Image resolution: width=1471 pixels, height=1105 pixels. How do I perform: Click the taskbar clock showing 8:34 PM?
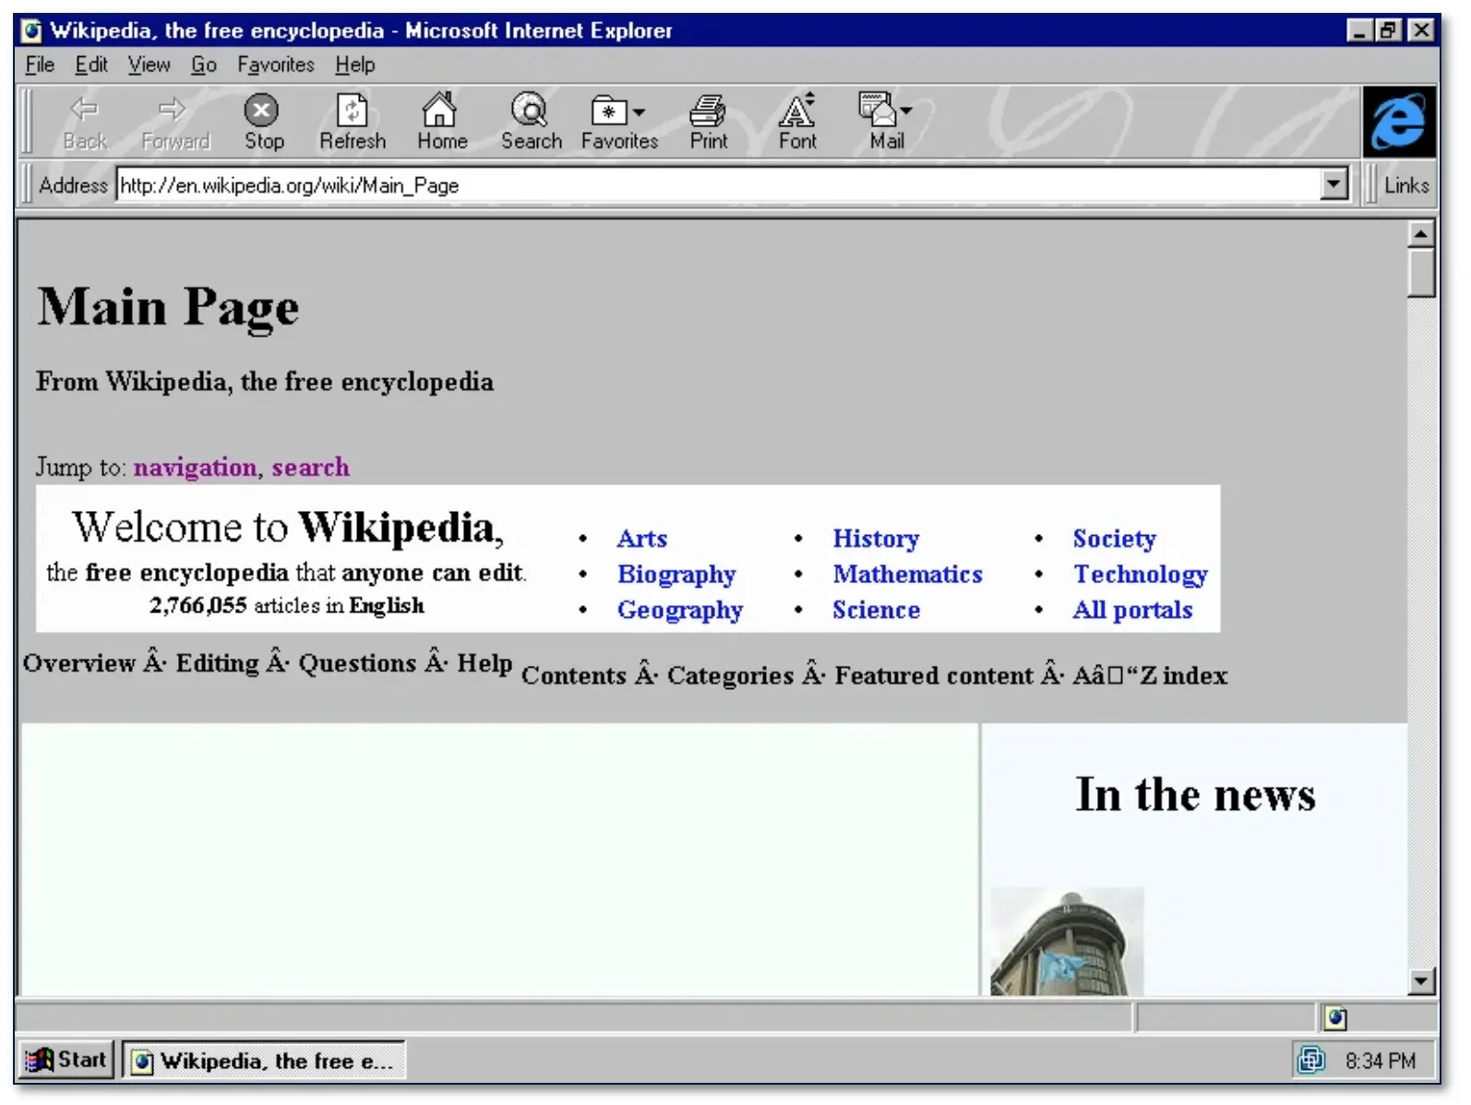pyautogui.click(x=1380, y=1061)
